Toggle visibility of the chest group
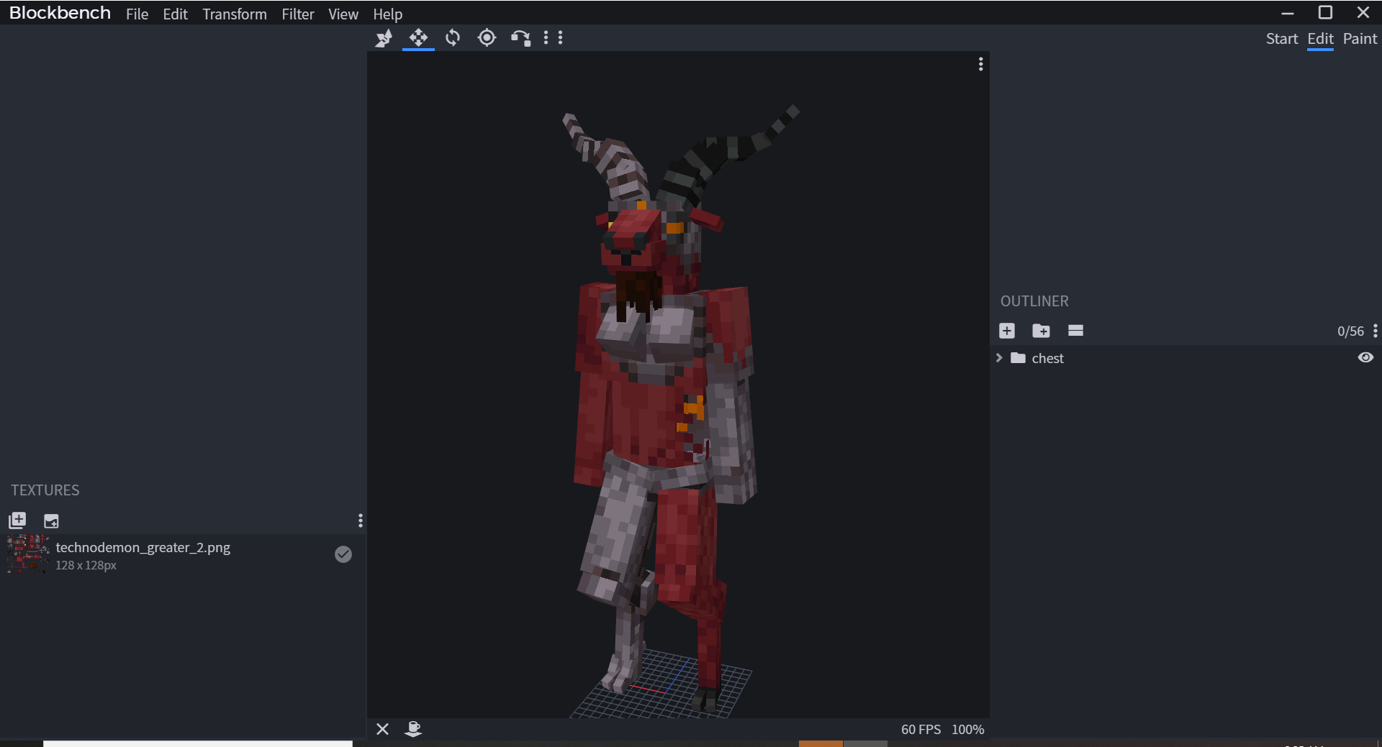This screenshot has width=1382, height=747. point(1365,357)
